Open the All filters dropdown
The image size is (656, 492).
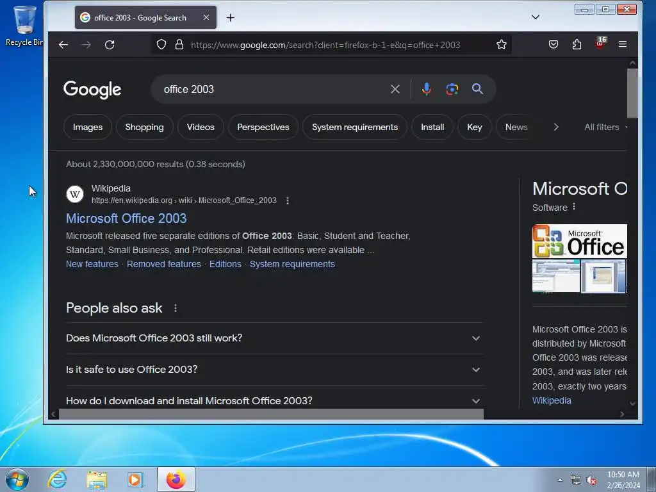pyautogui.click(x=605, y=127)
